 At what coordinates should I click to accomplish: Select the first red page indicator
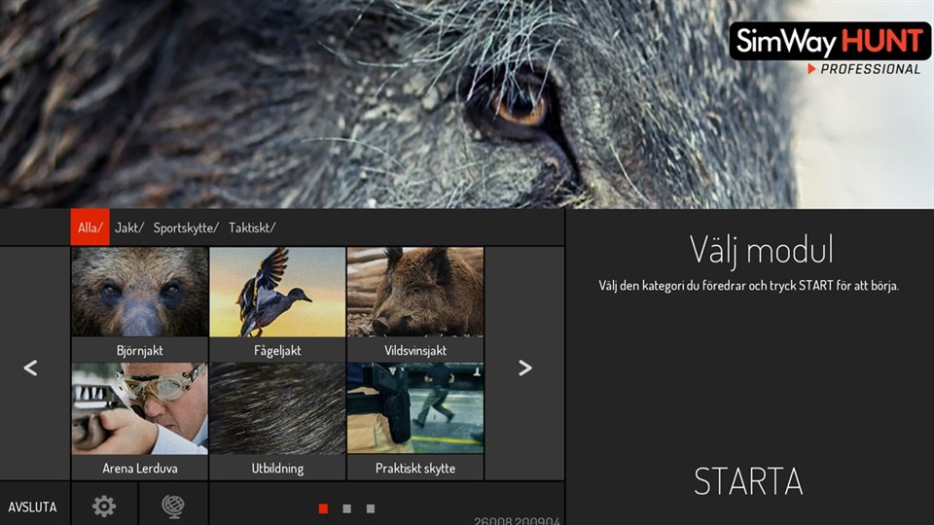point(323,508)
